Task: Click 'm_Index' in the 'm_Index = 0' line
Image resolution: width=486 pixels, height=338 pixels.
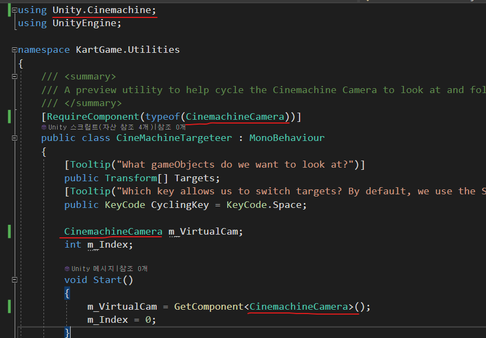Action: pyautogui.click(x=107, y=319)
